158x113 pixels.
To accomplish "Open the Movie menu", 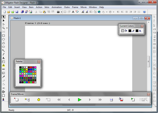I will point(84,7).
